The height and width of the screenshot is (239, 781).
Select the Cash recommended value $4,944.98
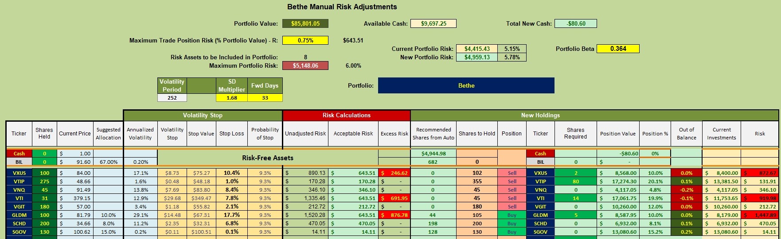tap(433, 154)
